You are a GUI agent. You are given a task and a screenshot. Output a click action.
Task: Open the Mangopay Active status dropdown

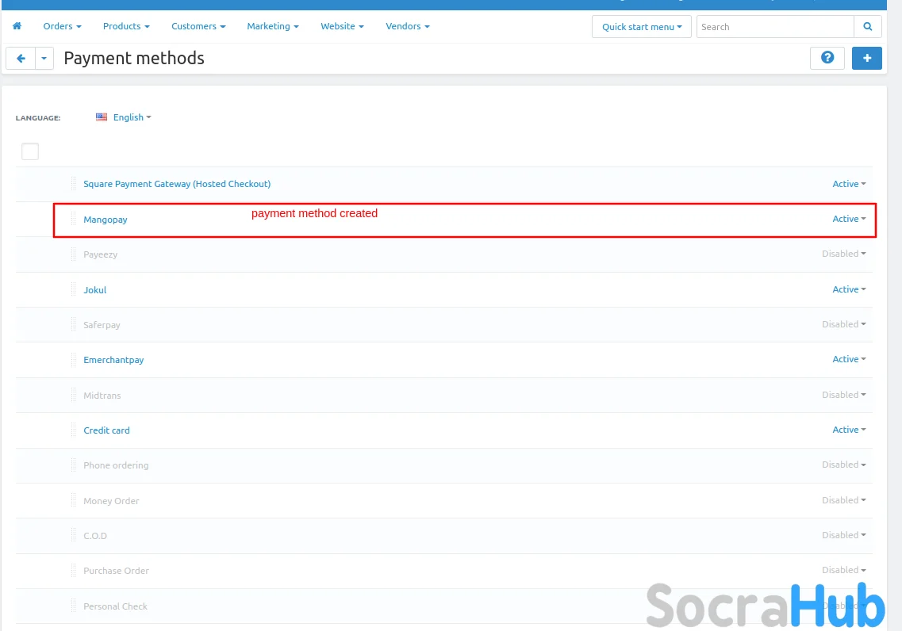[848, 219]
